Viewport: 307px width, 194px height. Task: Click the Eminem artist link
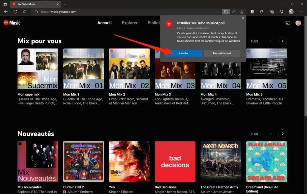[87, 192]
